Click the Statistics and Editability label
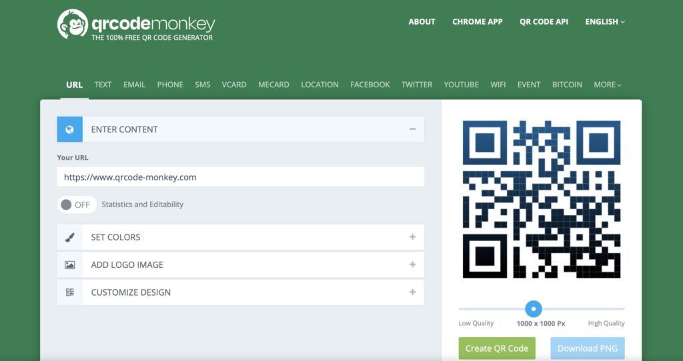This screenshot has height=361, width=683. click(x=143, y=204)
